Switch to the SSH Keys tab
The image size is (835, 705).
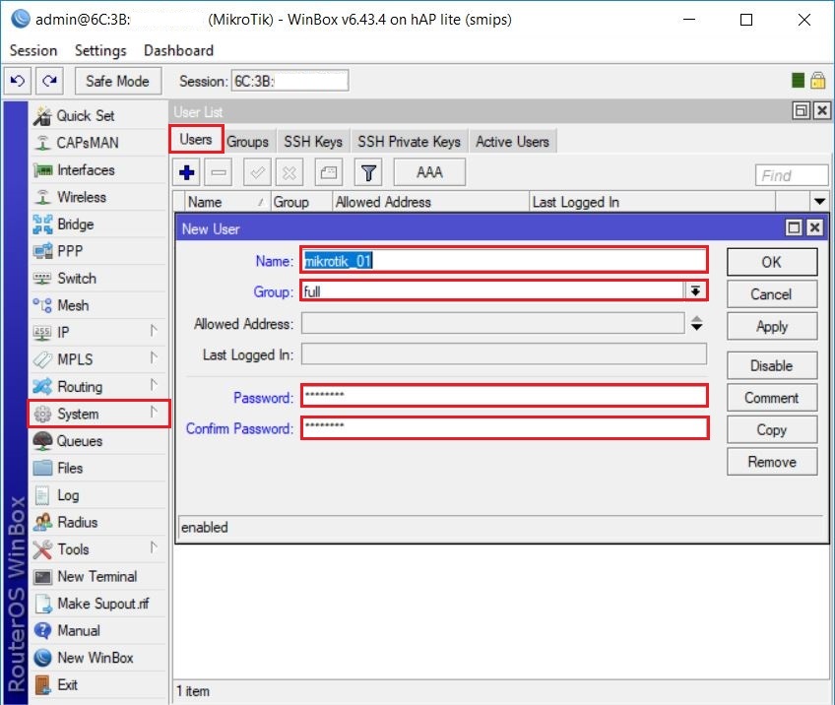312,141
